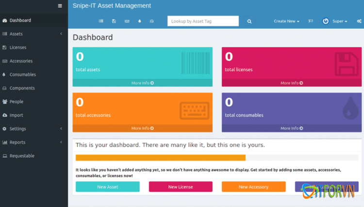Go to Import in the sidebar
The image size is (364, 207).
(16, 115)
